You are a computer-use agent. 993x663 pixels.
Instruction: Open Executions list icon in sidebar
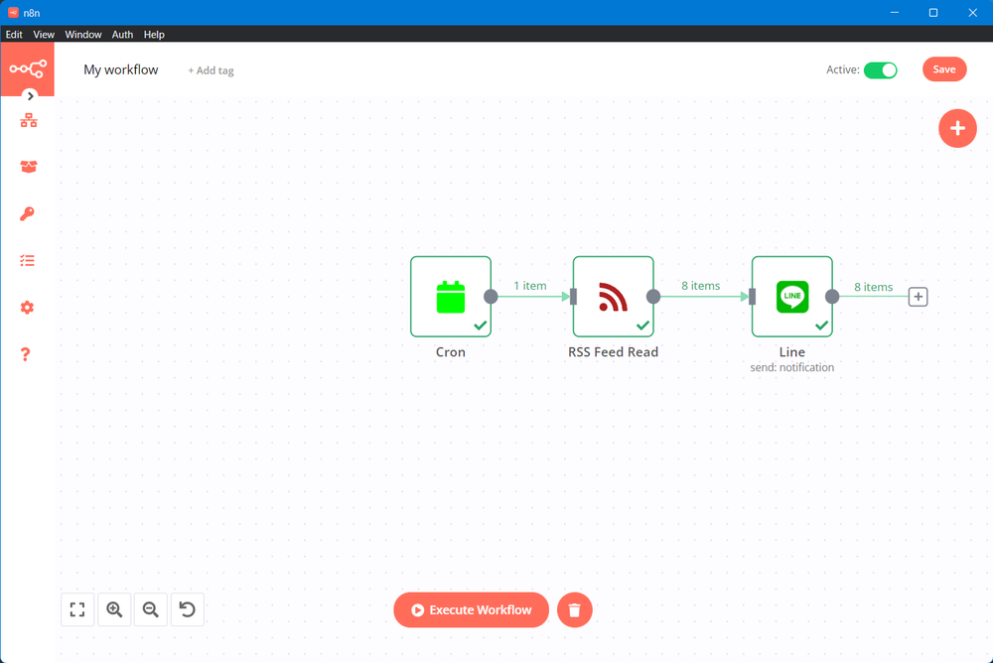(28, 260)
